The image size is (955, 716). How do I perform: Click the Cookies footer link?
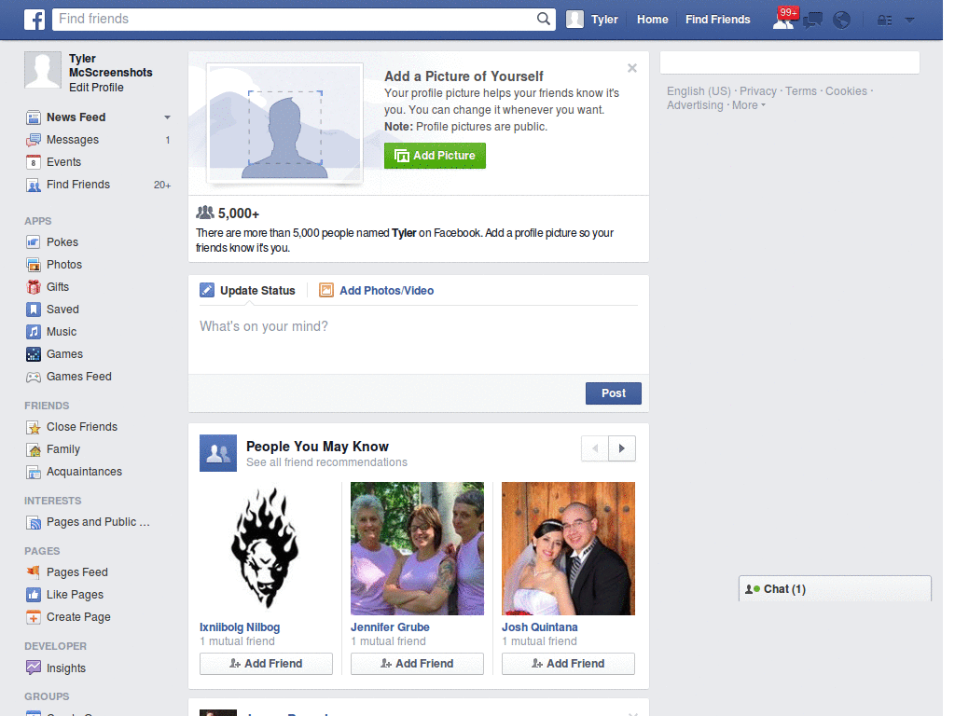(846, 91)
